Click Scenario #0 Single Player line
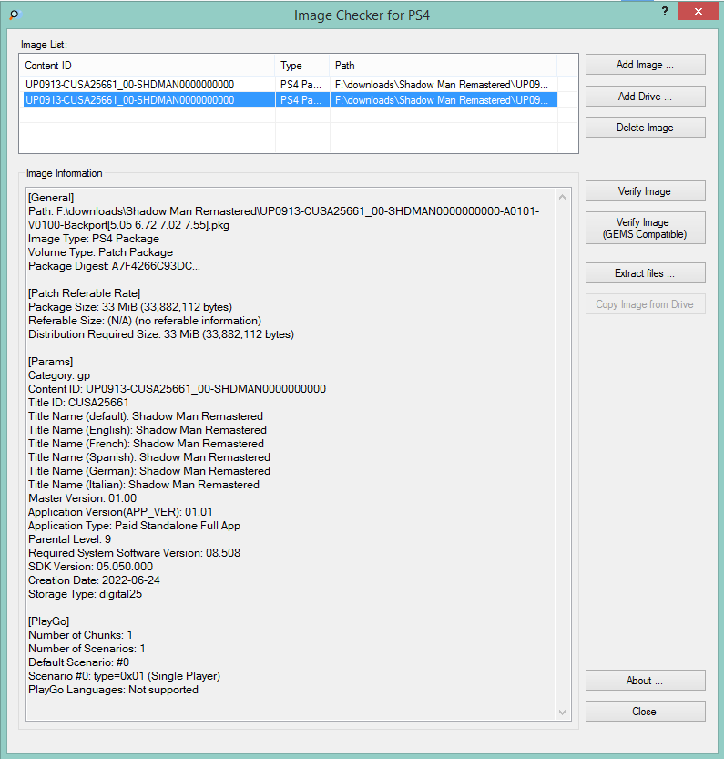This screenshot has height=759, width=724. 124,676
